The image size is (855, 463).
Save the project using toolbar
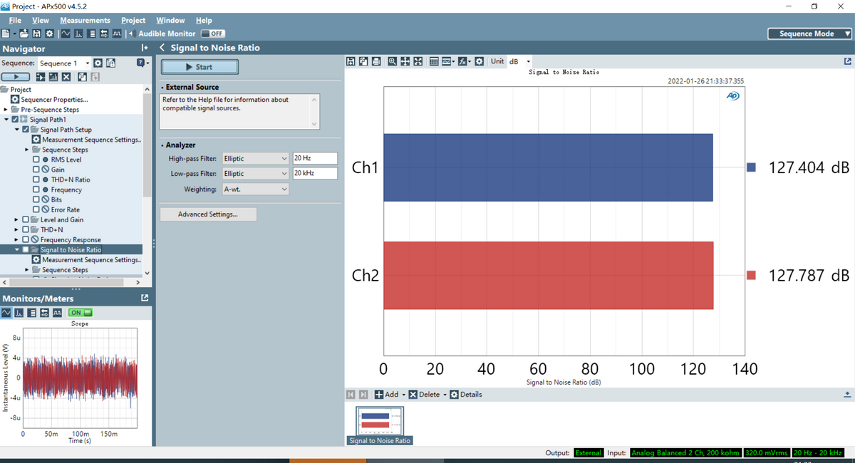(x=36, y=33)
